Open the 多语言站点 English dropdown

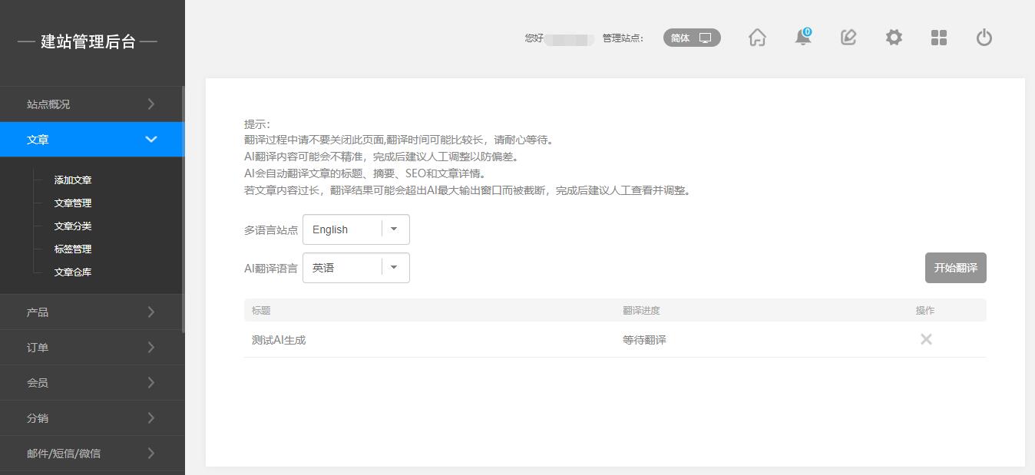(x=356, y=229)
